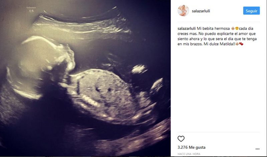267x157 pixels.
Task: View who liked via "3.276 Me gusta"
Action: click(x=191, y=147)
